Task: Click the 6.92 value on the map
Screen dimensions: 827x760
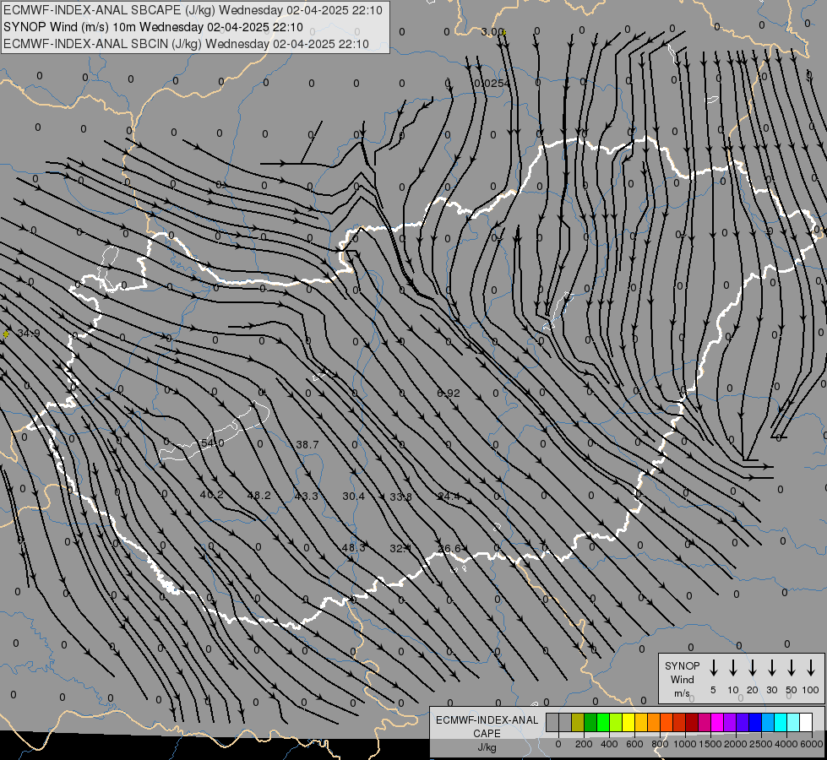Action: click(449, 394)
